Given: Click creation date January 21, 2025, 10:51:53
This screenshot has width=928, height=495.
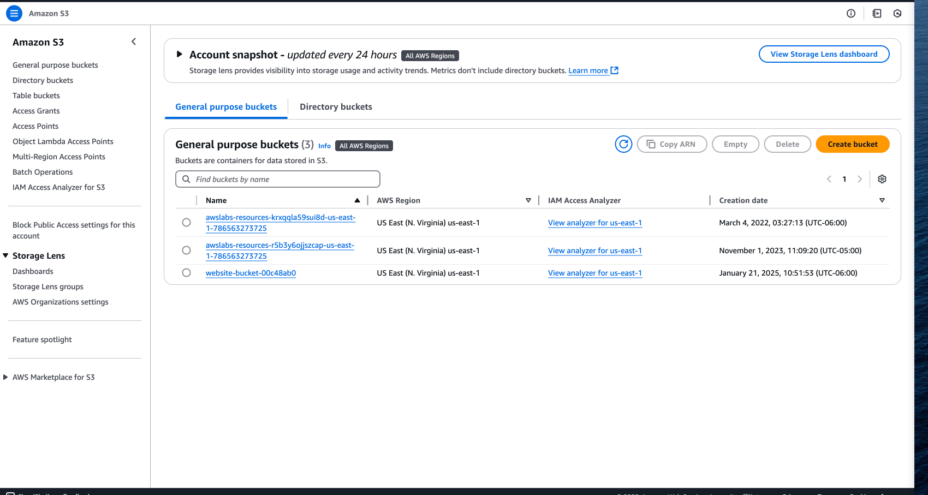Looking at the screenshot, I should click(x=788, y=273).
